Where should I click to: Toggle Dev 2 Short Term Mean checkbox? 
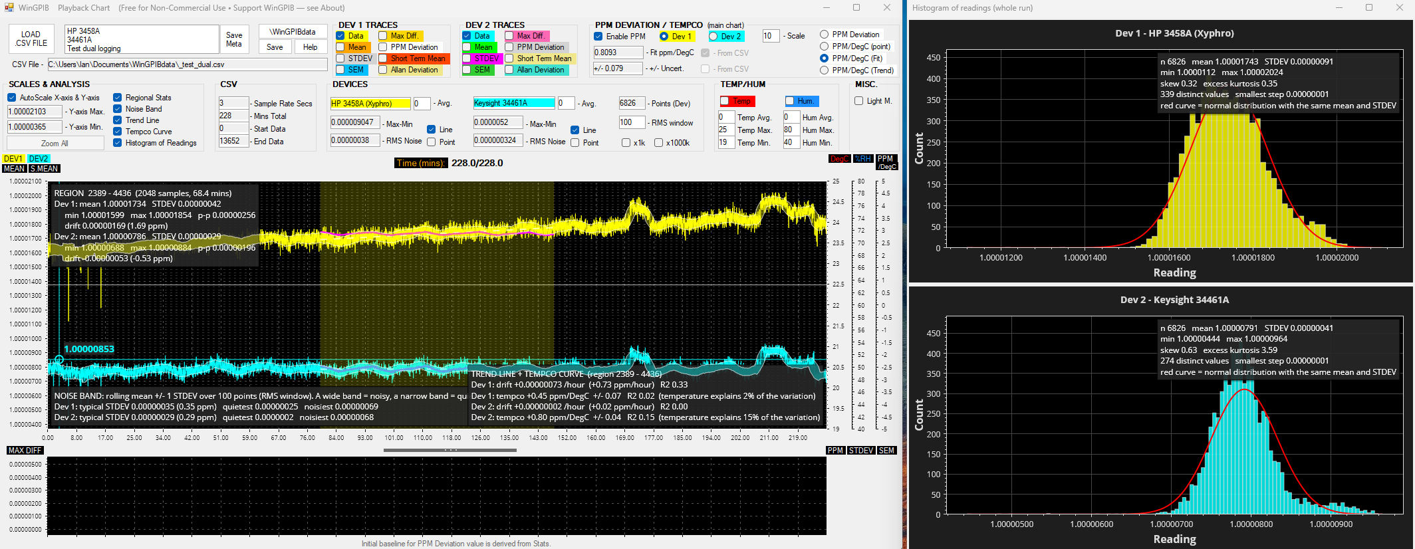509,58
